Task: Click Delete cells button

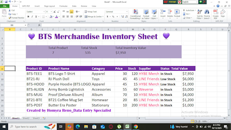Action: pos(170,14)
